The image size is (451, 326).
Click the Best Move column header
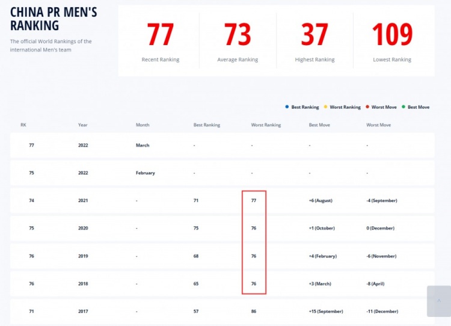pyautogui.click(x=319, y=125)
